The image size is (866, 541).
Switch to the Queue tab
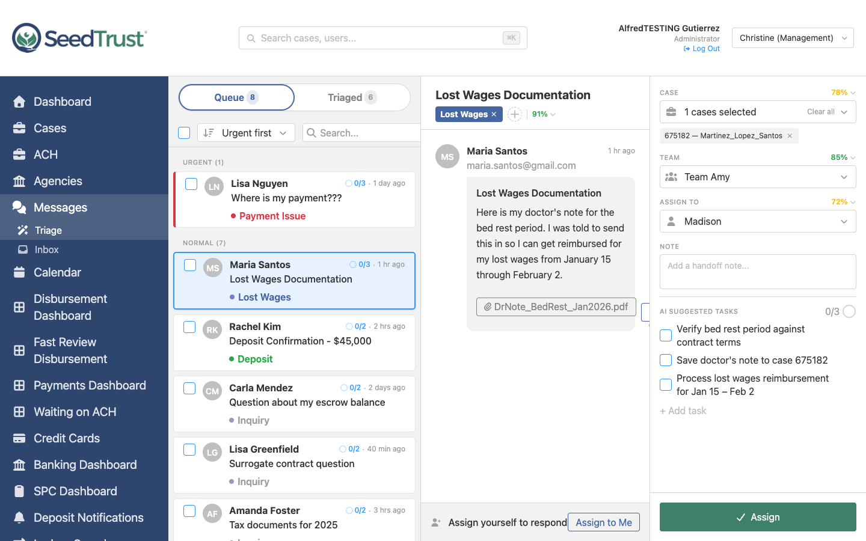[x=236, y=97]
